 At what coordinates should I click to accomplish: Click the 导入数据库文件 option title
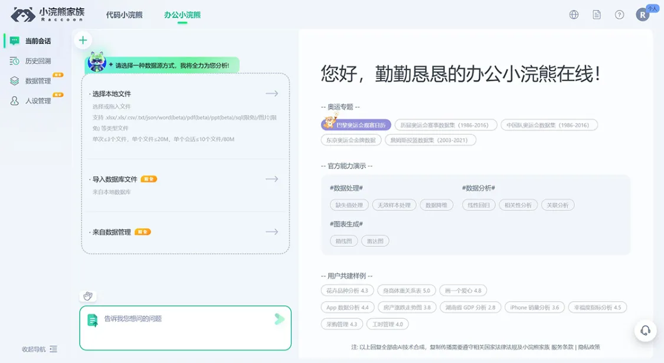pyautogui.click(x=115, y=179)
